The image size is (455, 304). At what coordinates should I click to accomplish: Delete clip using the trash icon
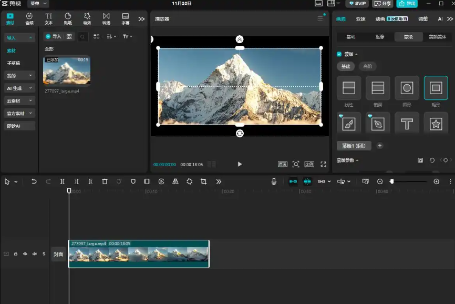[105, 181]
